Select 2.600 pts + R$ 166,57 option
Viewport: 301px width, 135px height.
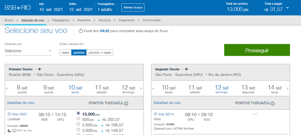click(x=78, y=124)
